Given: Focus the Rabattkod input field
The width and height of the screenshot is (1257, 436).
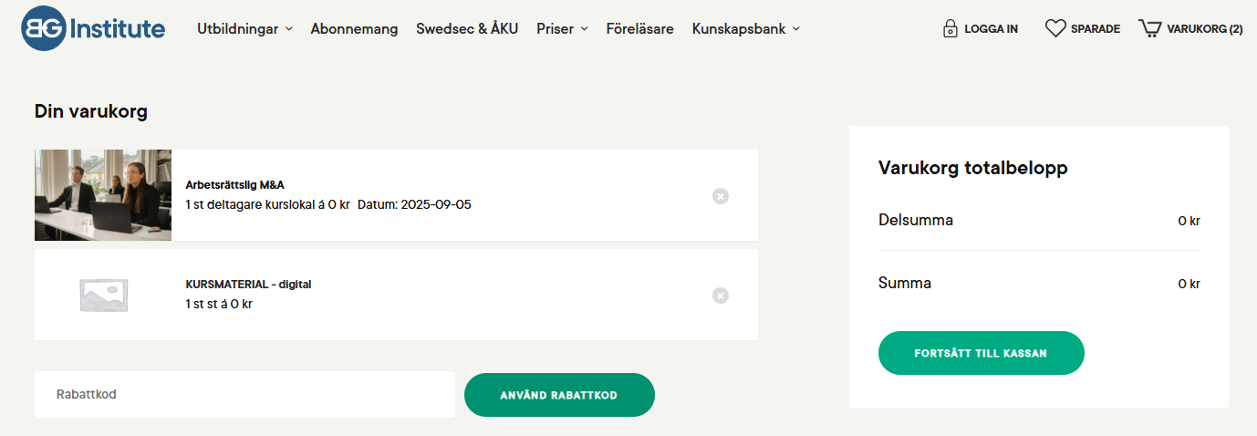Looking at the screenshot, I should tap(244, 395).
